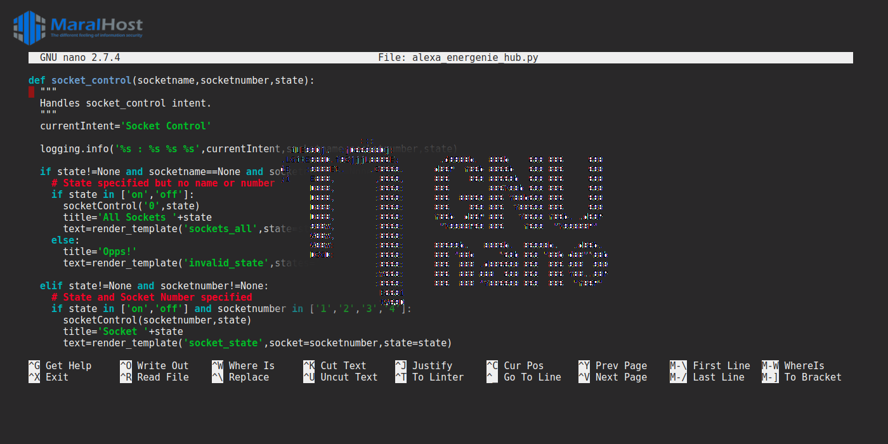Image resolution: width=888 pixels, height=444 pixels.
Task: Select the Get Help shortcut
Action: coord(60,366)
